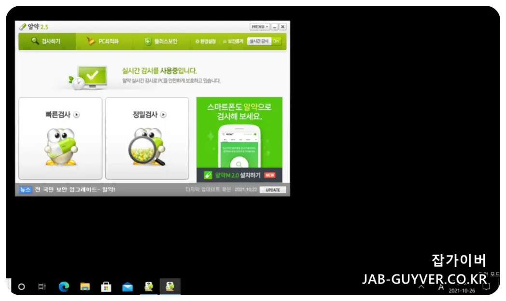
Task: Minimize the 알약 window
Action: pos(275,27)
